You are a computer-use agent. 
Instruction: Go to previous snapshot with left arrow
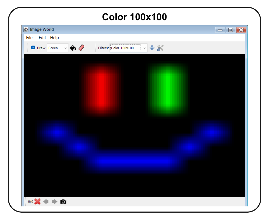point(46,202)
